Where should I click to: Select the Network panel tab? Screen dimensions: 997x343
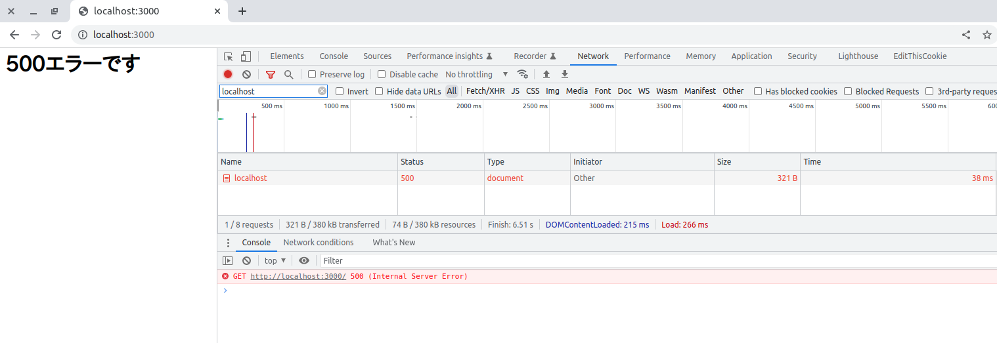pyautogui.click(x=593, y=56)
